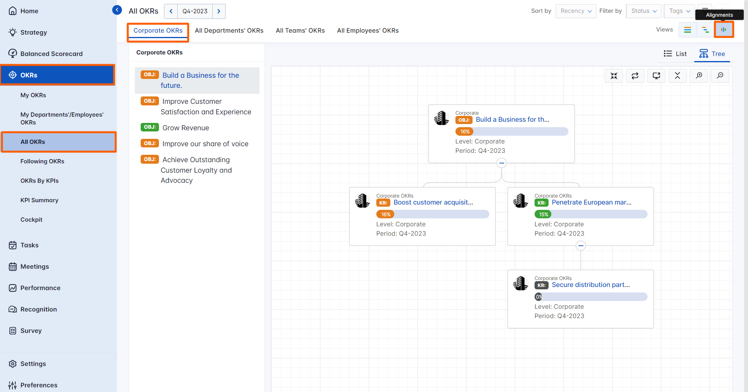Click the zoom in magnifier icon

pos(699,75)
